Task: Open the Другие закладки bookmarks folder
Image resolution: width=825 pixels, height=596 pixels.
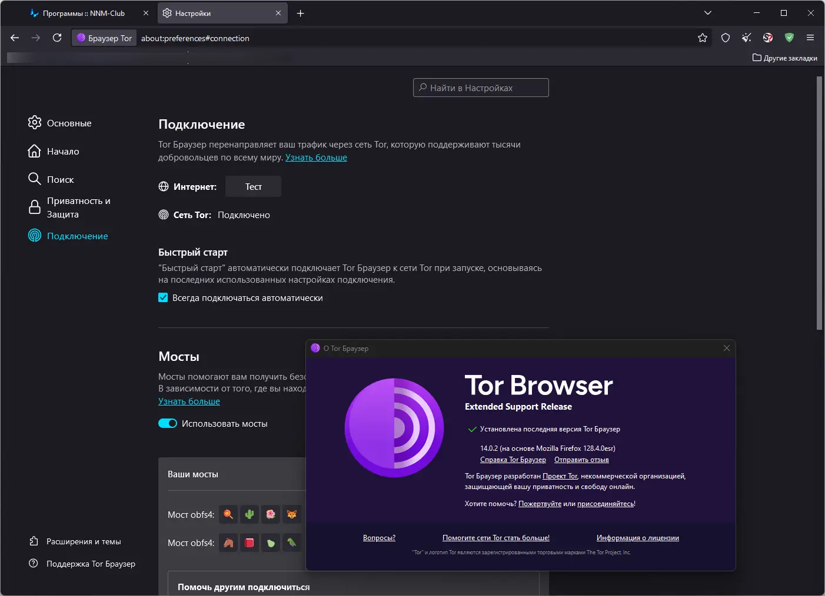Action: click(785, 58)
